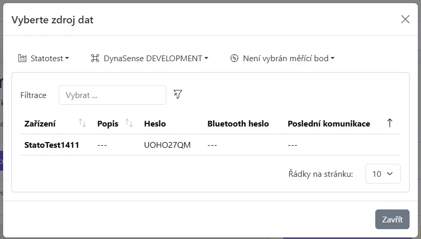Focus the Filtrace input field
The image size is (421, 239).
[112, 95]
